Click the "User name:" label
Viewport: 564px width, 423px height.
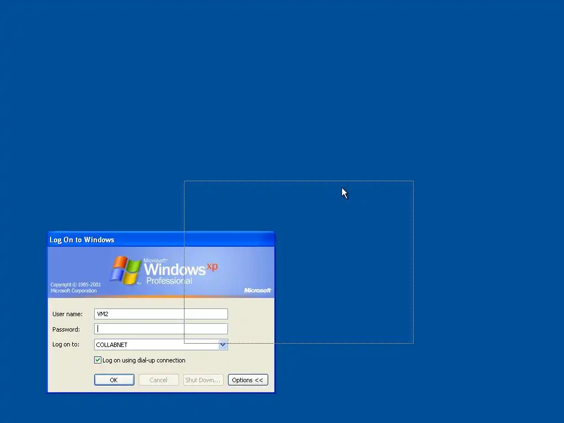coord(67,314)
